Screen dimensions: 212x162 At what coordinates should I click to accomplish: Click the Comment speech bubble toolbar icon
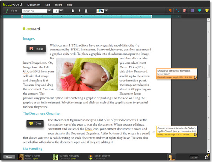199,11
